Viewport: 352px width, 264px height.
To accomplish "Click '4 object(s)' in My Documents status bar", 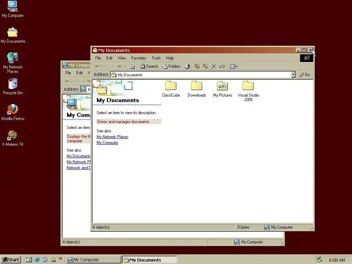I will tap(101, 227).
